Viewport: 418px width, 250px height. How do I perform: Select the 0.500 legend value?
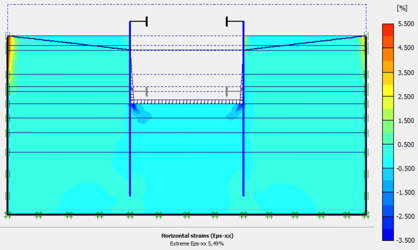point(406,145)
